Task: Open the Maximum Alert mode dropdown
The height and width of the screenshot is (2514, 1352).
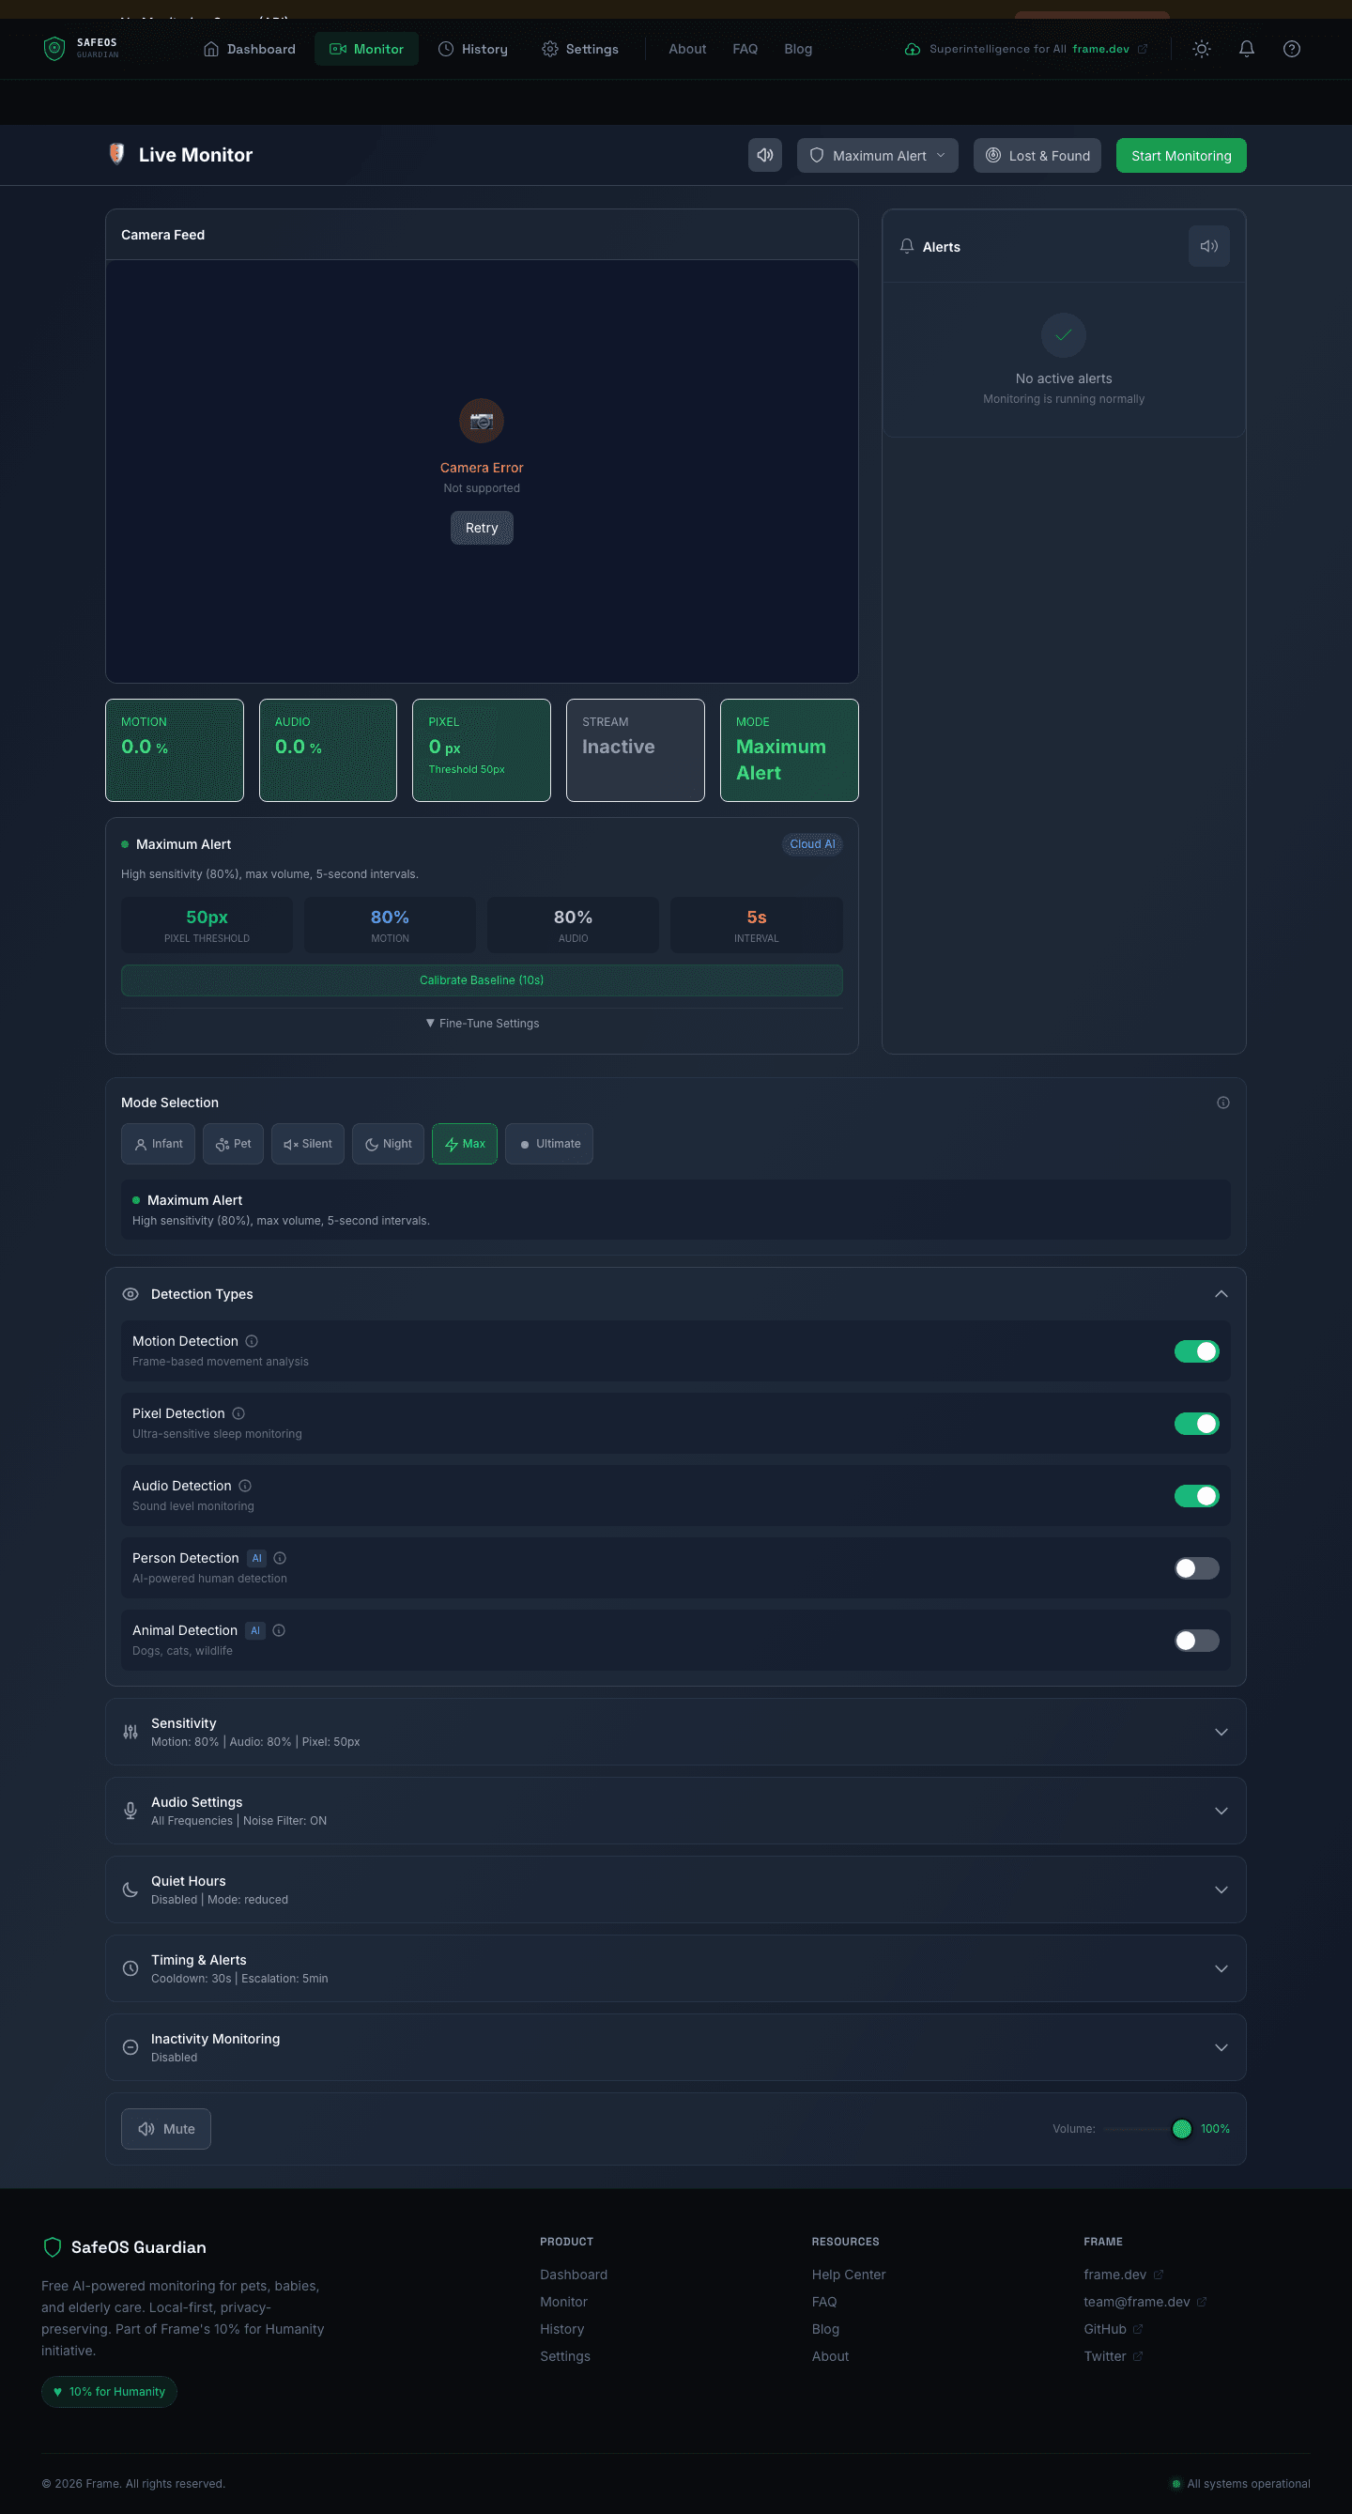Action: pyautogui.click(x=877, y=155)
